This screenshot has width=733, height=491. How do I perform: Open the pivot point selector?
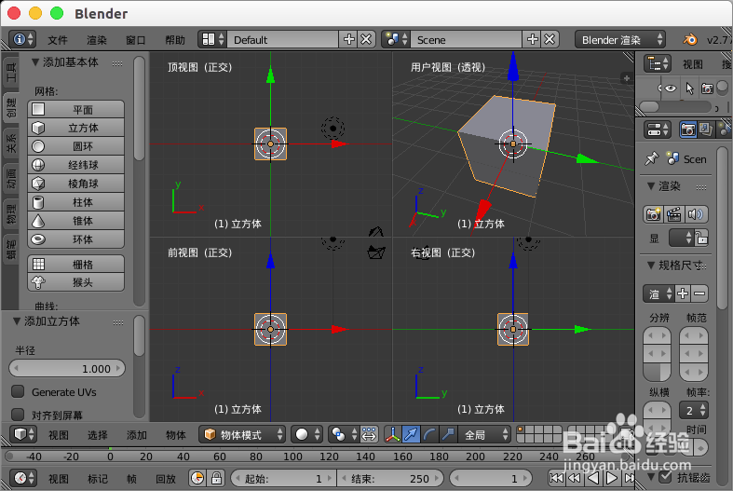343,434
